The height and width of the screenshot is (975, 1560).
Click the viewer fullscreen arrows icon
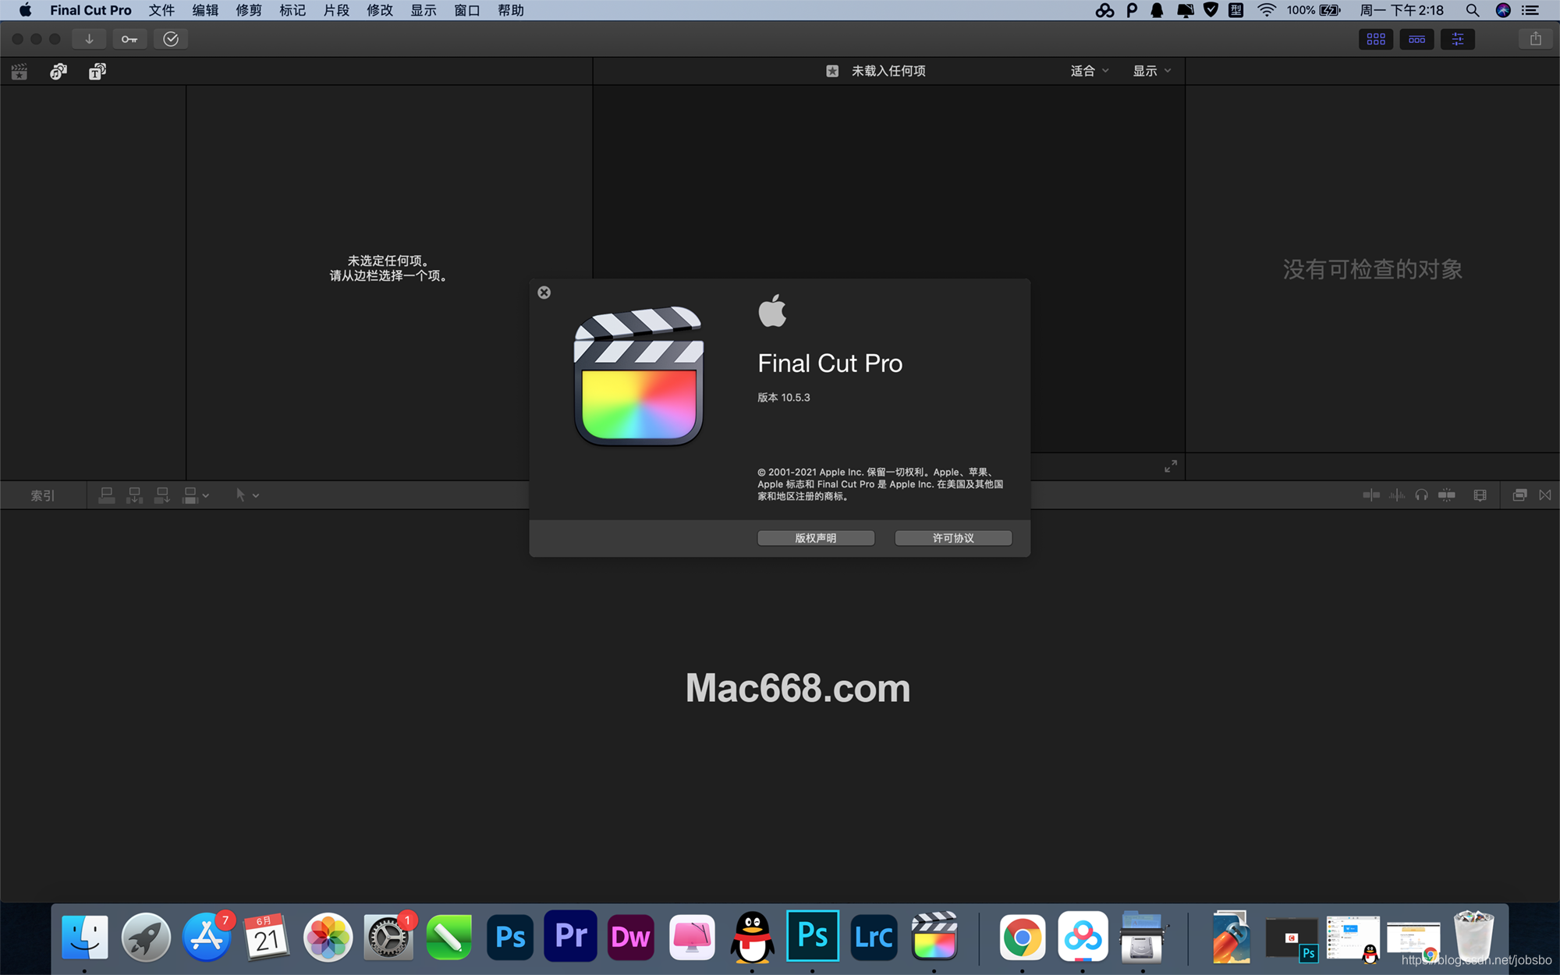[x=1170, y=466]
